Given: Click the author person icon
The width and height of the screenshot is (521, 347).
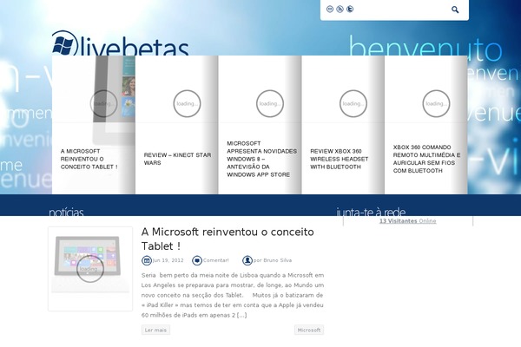Looking at the screenshot, I should coord(247,260).
